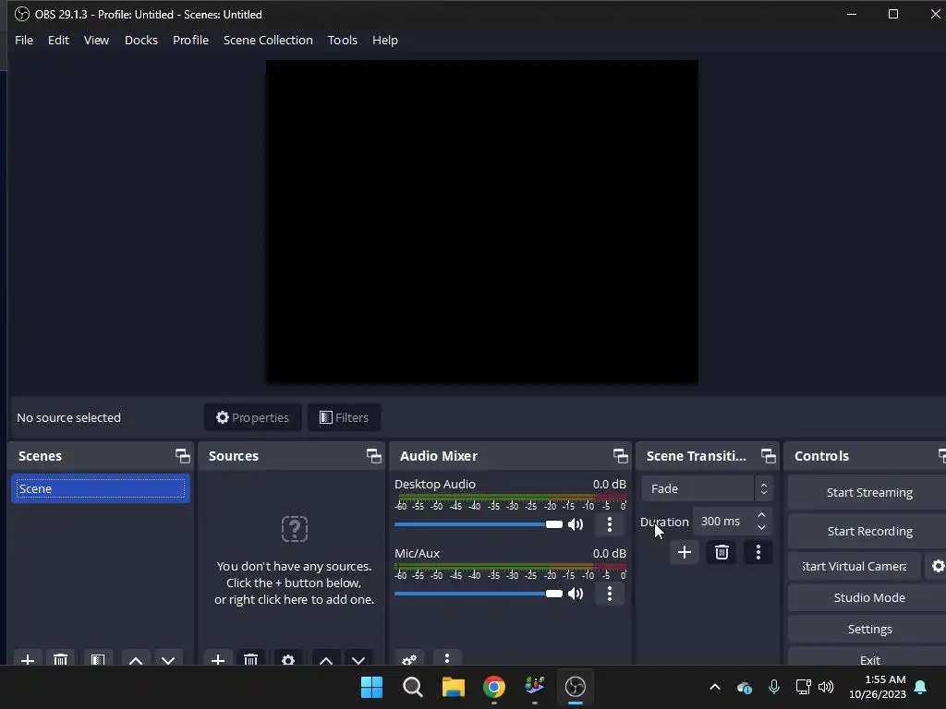Open OBS Settings button

coord(868,629)
